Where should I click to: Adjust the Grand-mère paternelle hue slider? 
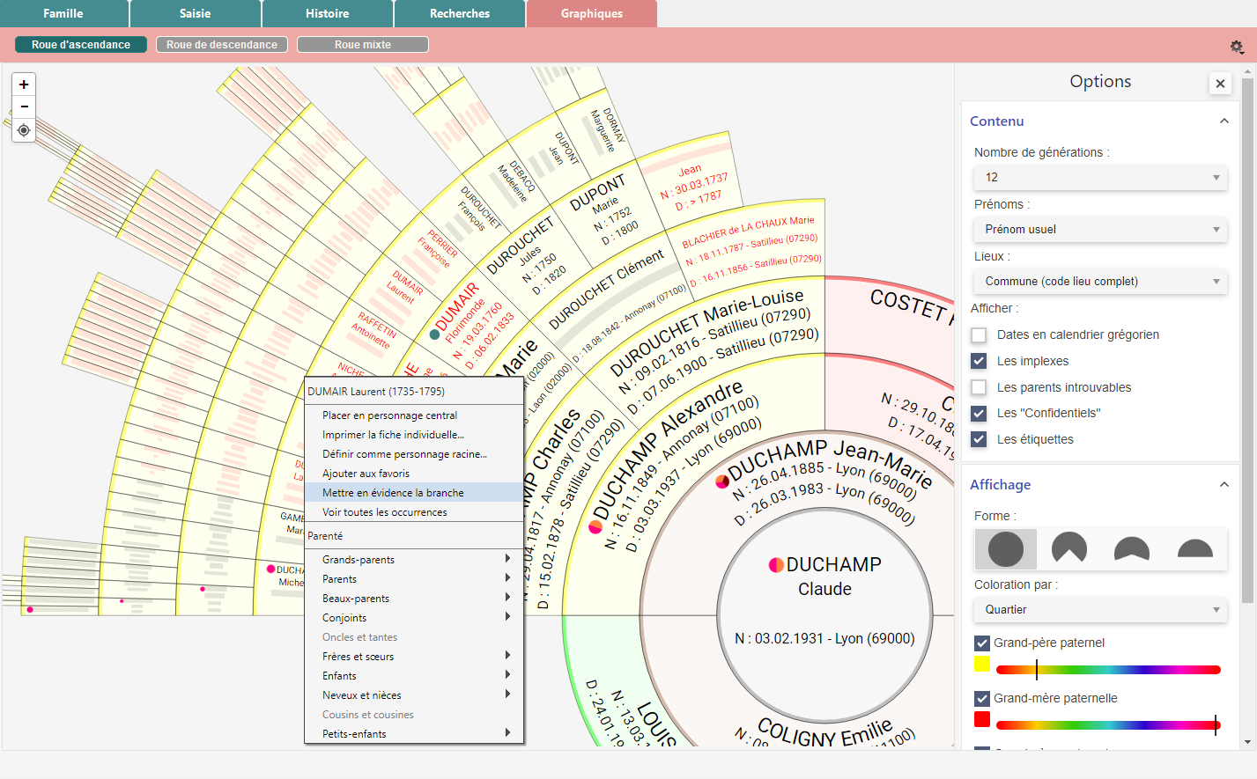point(1108,725)
